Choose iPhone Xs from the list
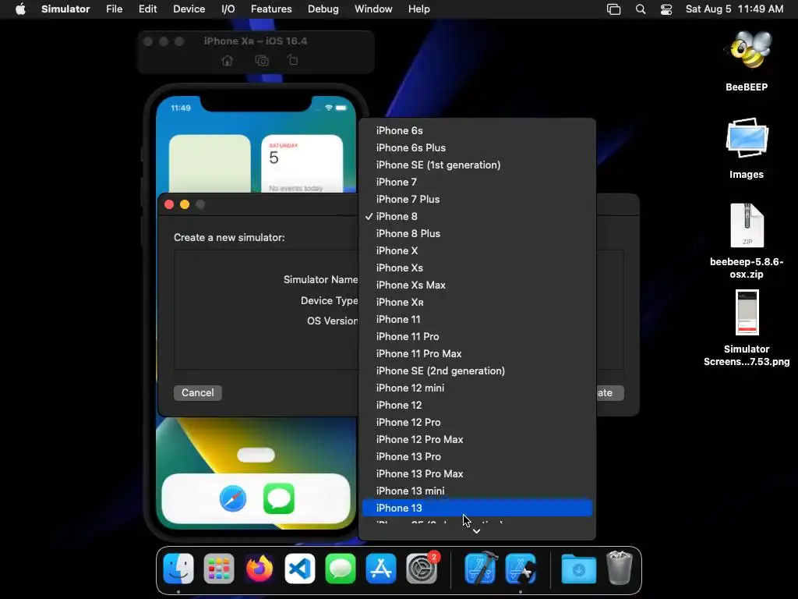This screenshot has width=798, height=599. tap(477, 268)
